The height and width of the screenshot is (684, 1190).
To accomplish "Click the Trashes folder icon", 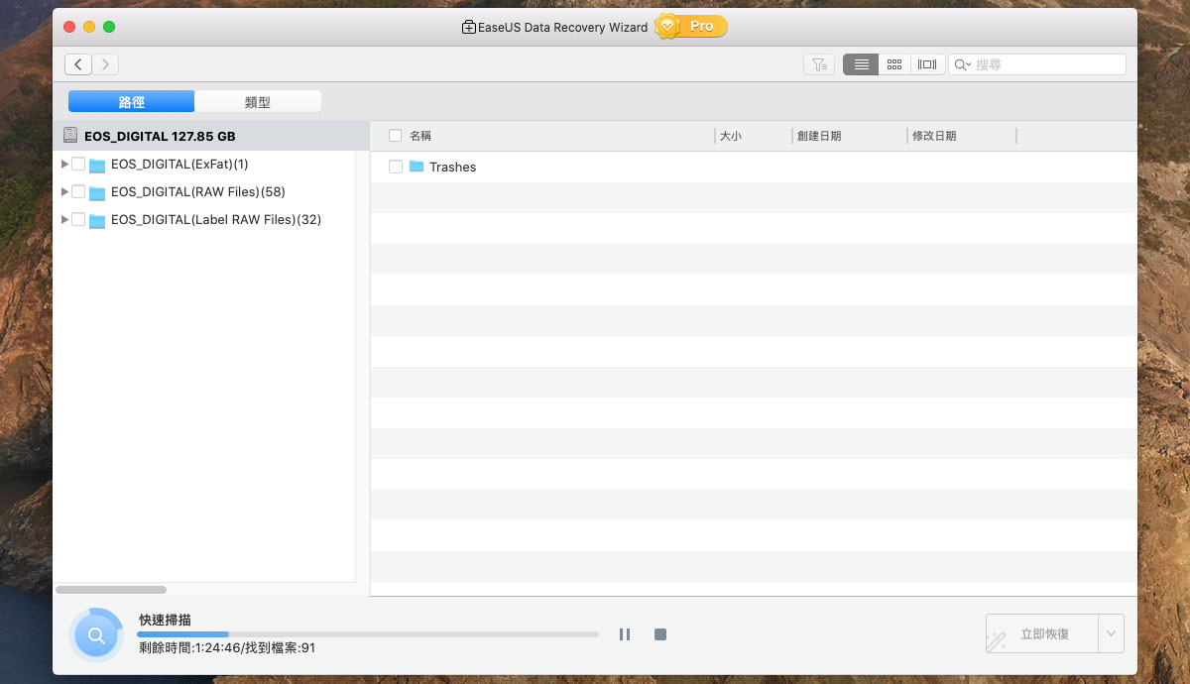I will tap(416, 166).
